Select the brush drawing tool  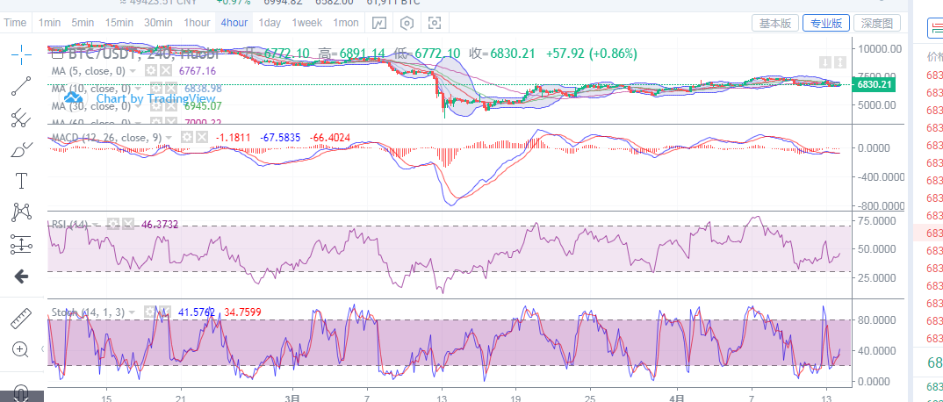[22, 149]
